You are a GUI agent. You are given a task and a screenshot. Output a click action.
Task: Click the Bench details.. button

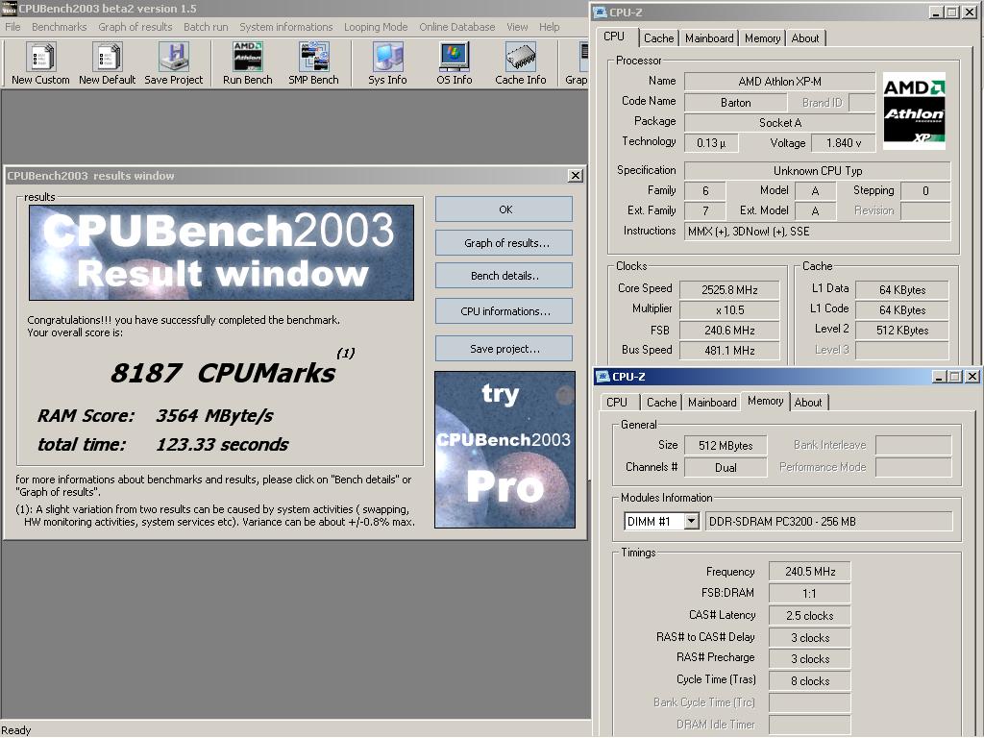[x=504, y=276]
